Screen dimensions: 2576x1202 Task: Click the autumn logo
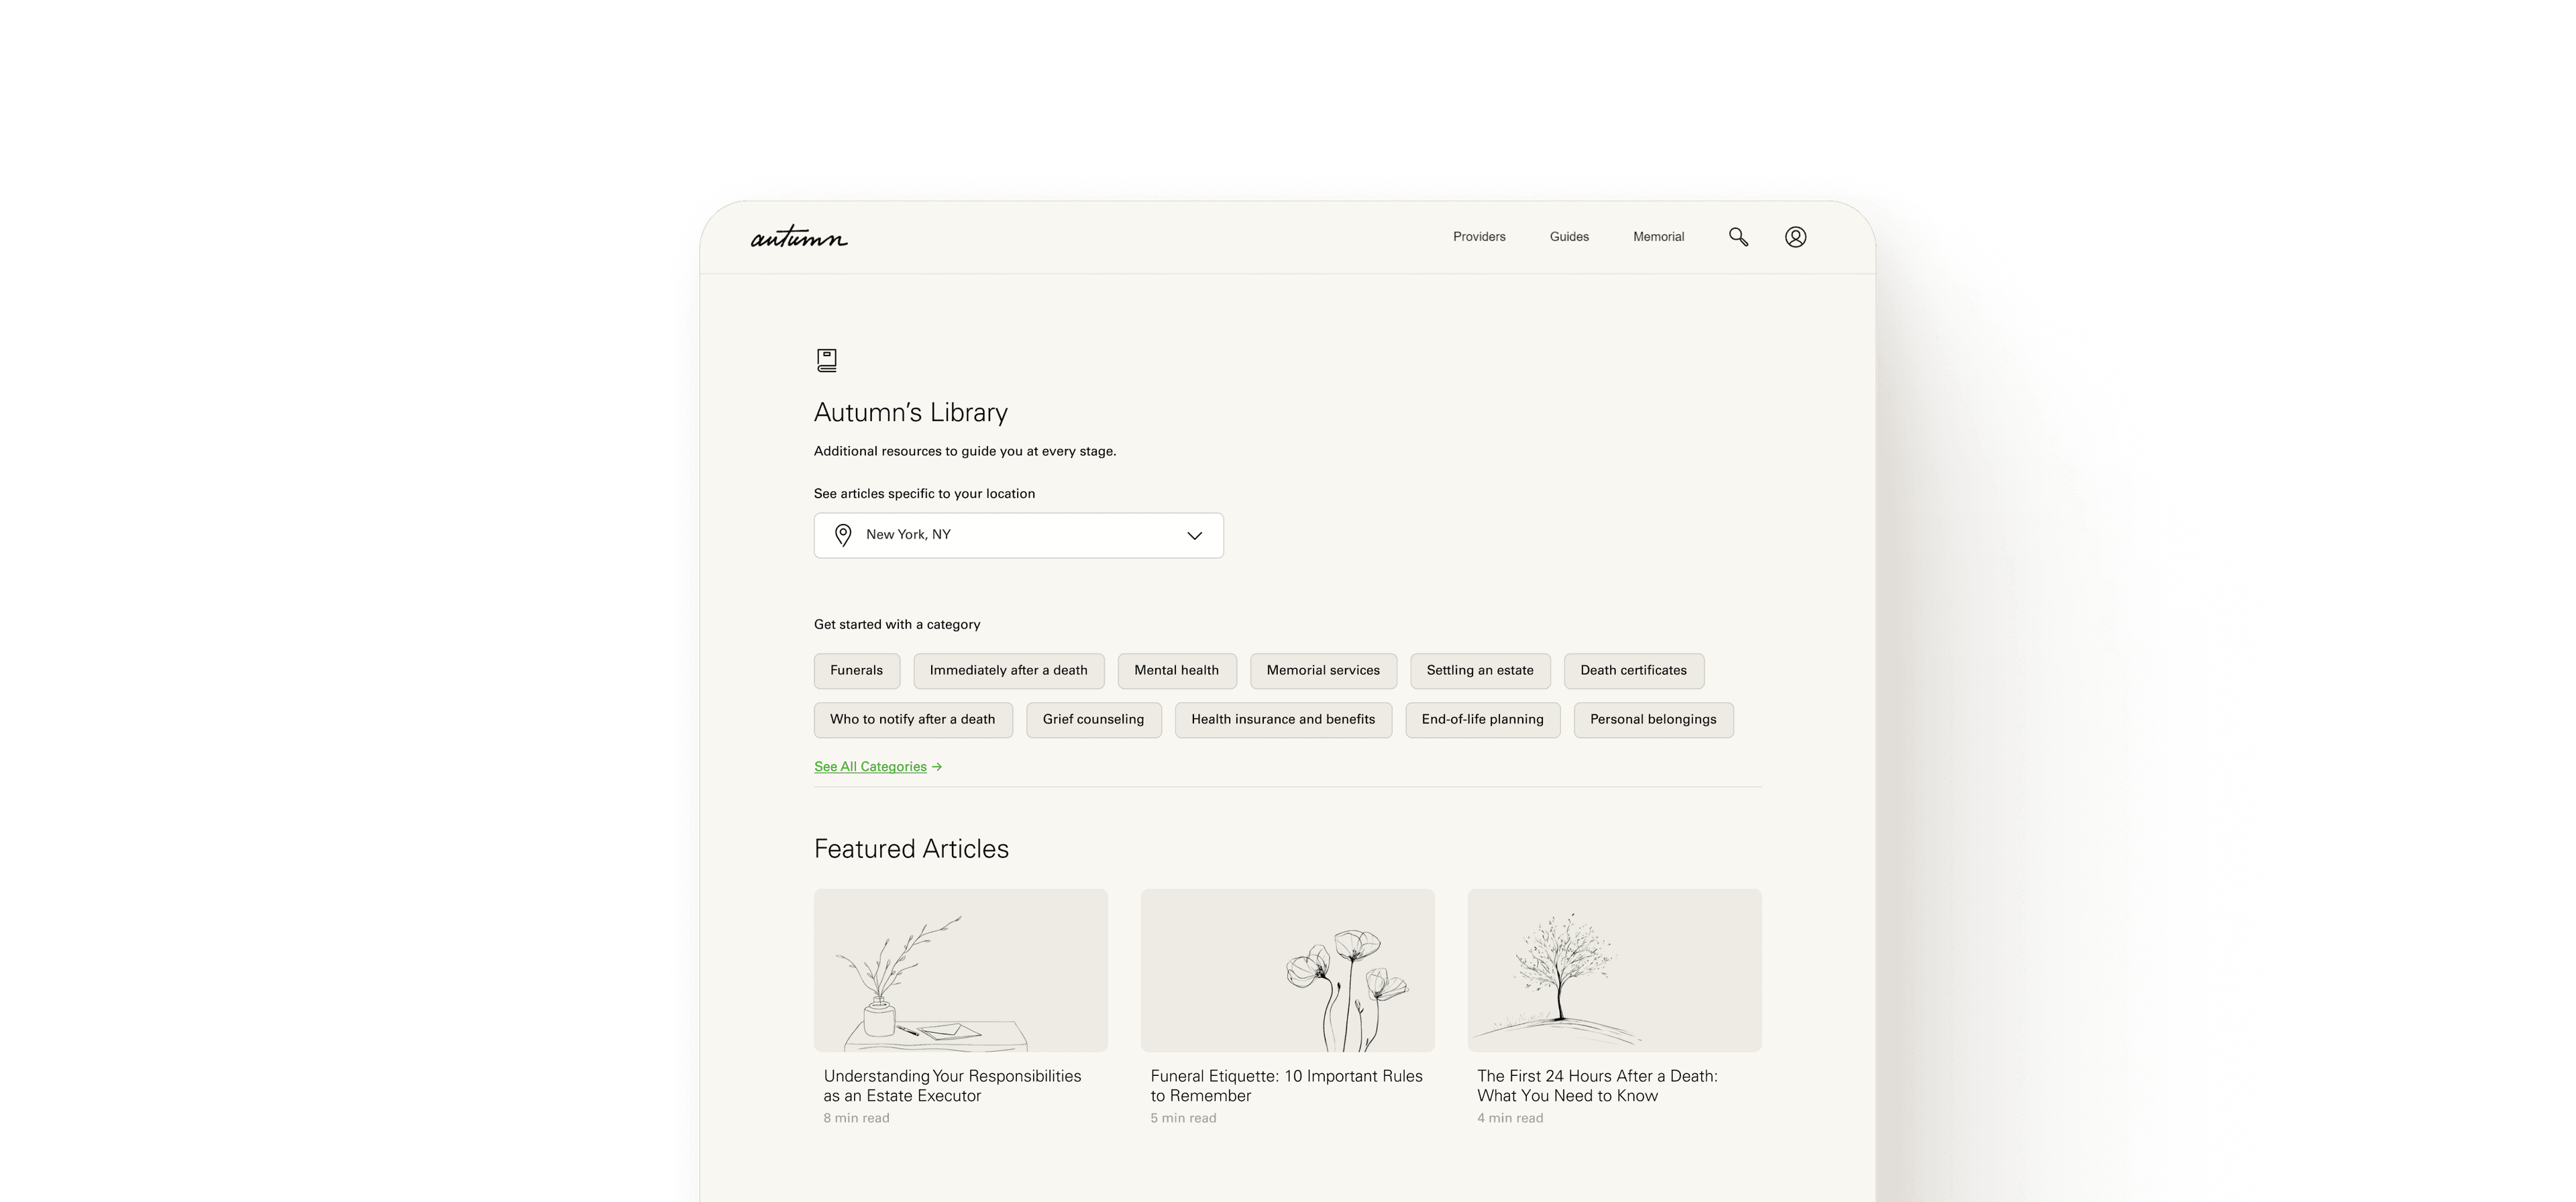(x=799, y=237)
